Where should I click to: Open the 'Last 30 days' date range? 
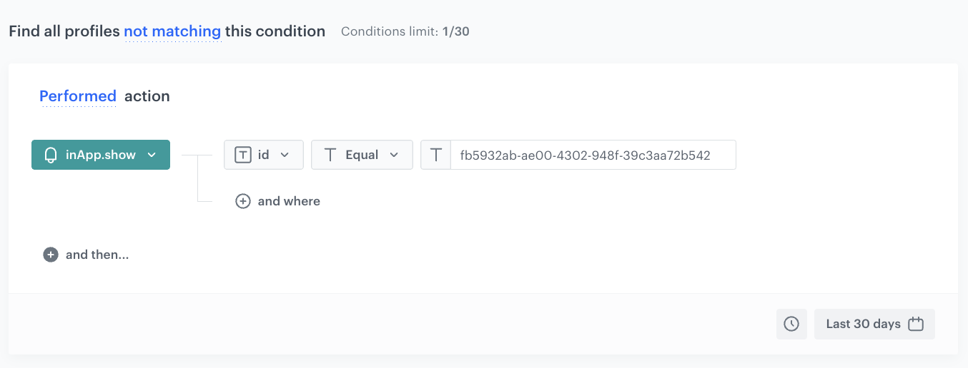coord(863,324)
